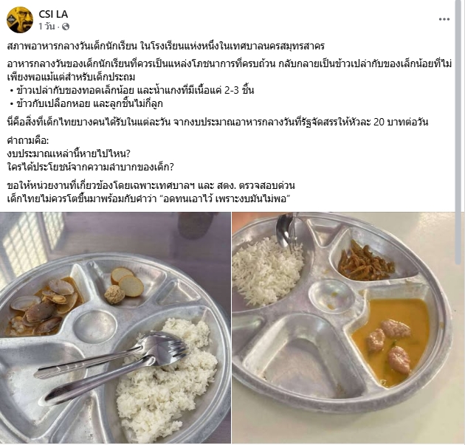Click the fried shredded side dish in right photo
The width and height of the screenshot is (465, 445).
pos(365,261)
